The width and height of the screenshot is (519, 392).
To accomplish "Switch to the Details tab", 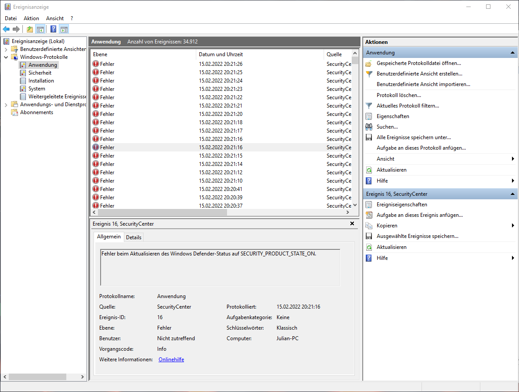I will pyautogui.click(x=133, y=237).
